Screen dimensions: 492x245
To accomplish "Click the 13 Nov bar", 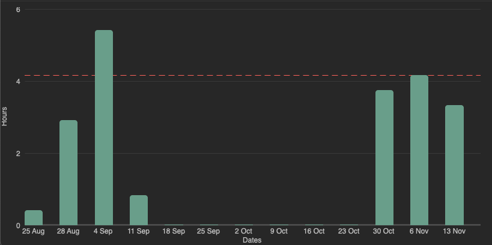I will pos(454,165).
